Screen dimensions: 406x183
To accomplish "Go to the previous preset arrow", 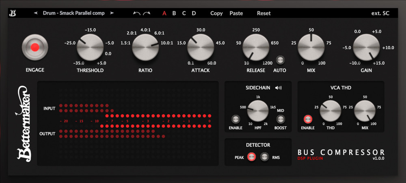I will pos(36,13).
